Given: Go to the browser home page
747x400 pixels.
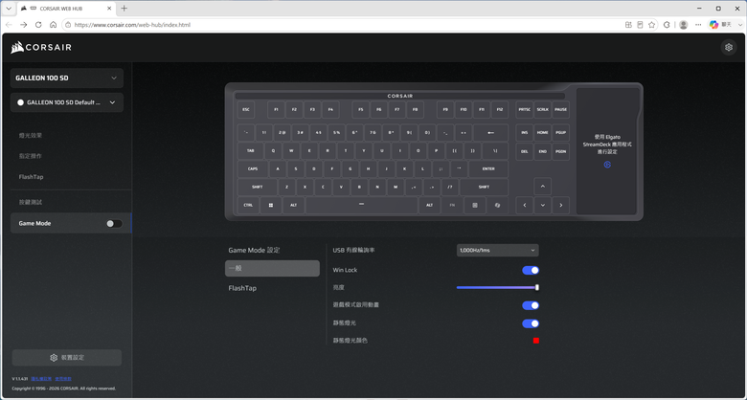Looking at the screenshot, I should click(x=54, y=25).
